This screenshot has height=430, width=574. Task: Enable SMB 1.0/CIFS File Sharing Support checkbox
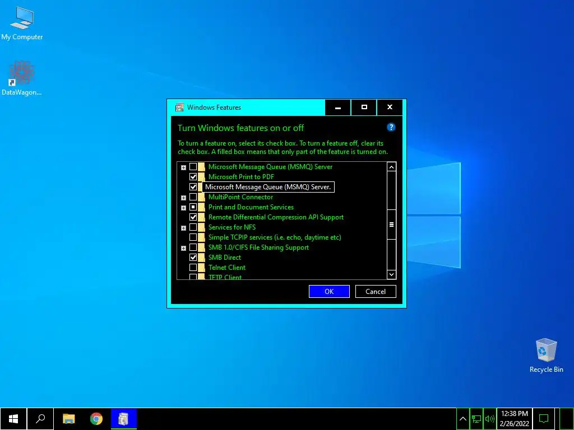[x=193, y=247]
